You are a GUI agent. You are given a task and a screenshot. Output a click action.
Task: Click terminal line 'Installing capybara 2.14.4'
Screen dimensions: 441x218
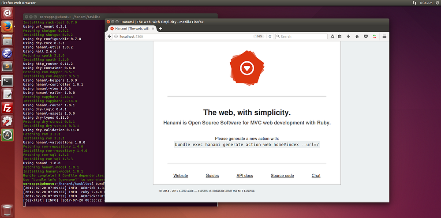pyautogui.click(x=50, y=101)
